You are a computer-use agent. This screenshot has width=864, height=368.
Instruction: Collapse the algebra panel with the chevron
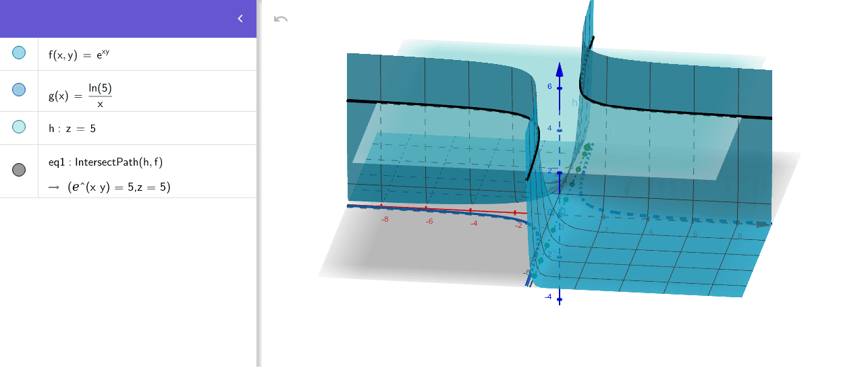[240, 19]
